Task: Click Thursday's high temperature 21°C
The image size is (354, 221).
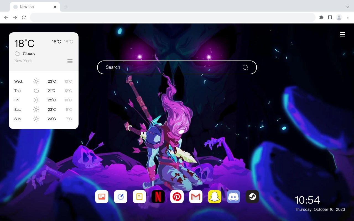Action: pos(51,91)
